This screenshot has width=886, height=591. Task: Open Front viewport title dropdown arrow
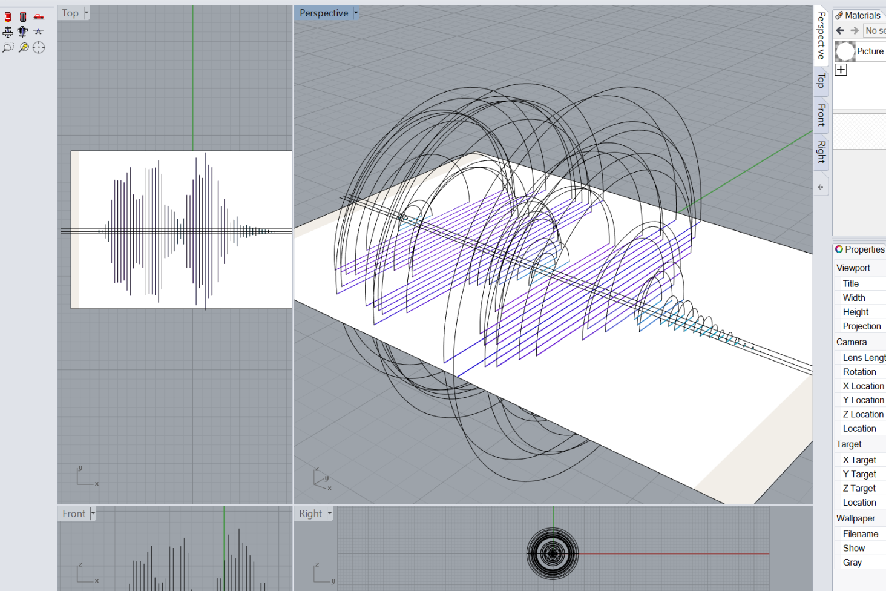pos(93,513)
